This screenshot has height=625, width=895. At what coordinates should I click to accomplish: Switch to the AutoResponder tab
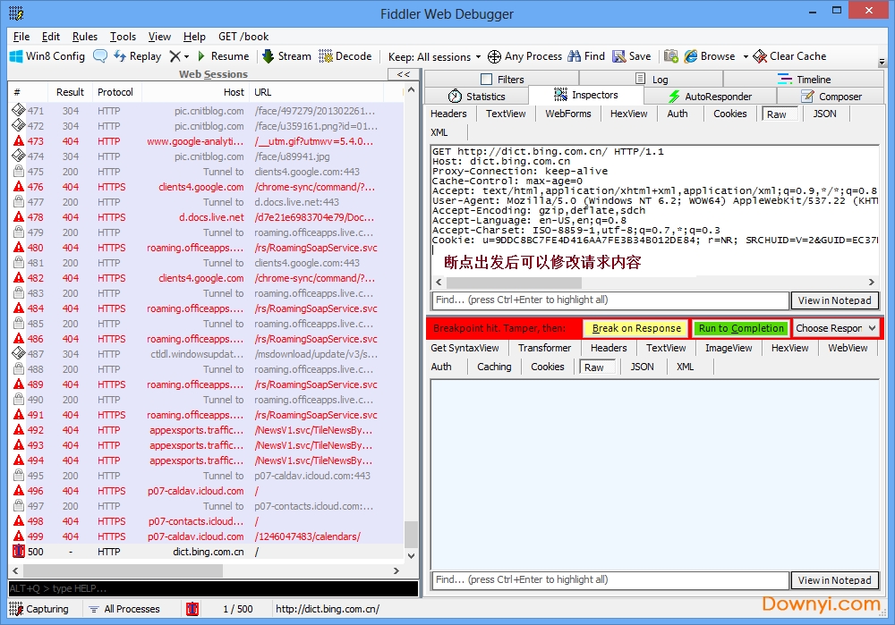click(x=710, y=97)
